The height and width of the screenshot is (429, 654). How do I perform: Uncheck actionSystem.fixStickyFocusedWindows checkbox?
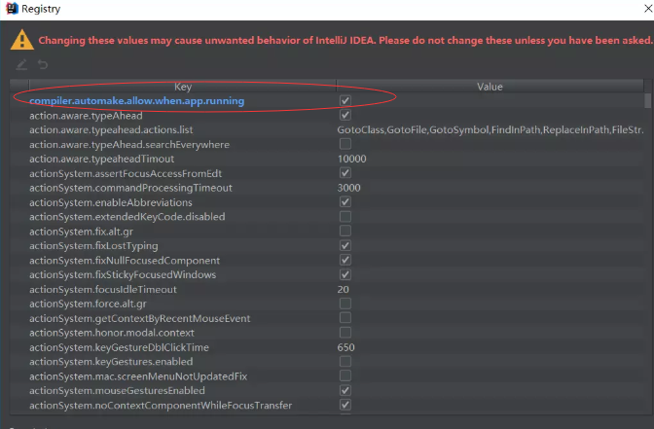click(x=345, y=274)
